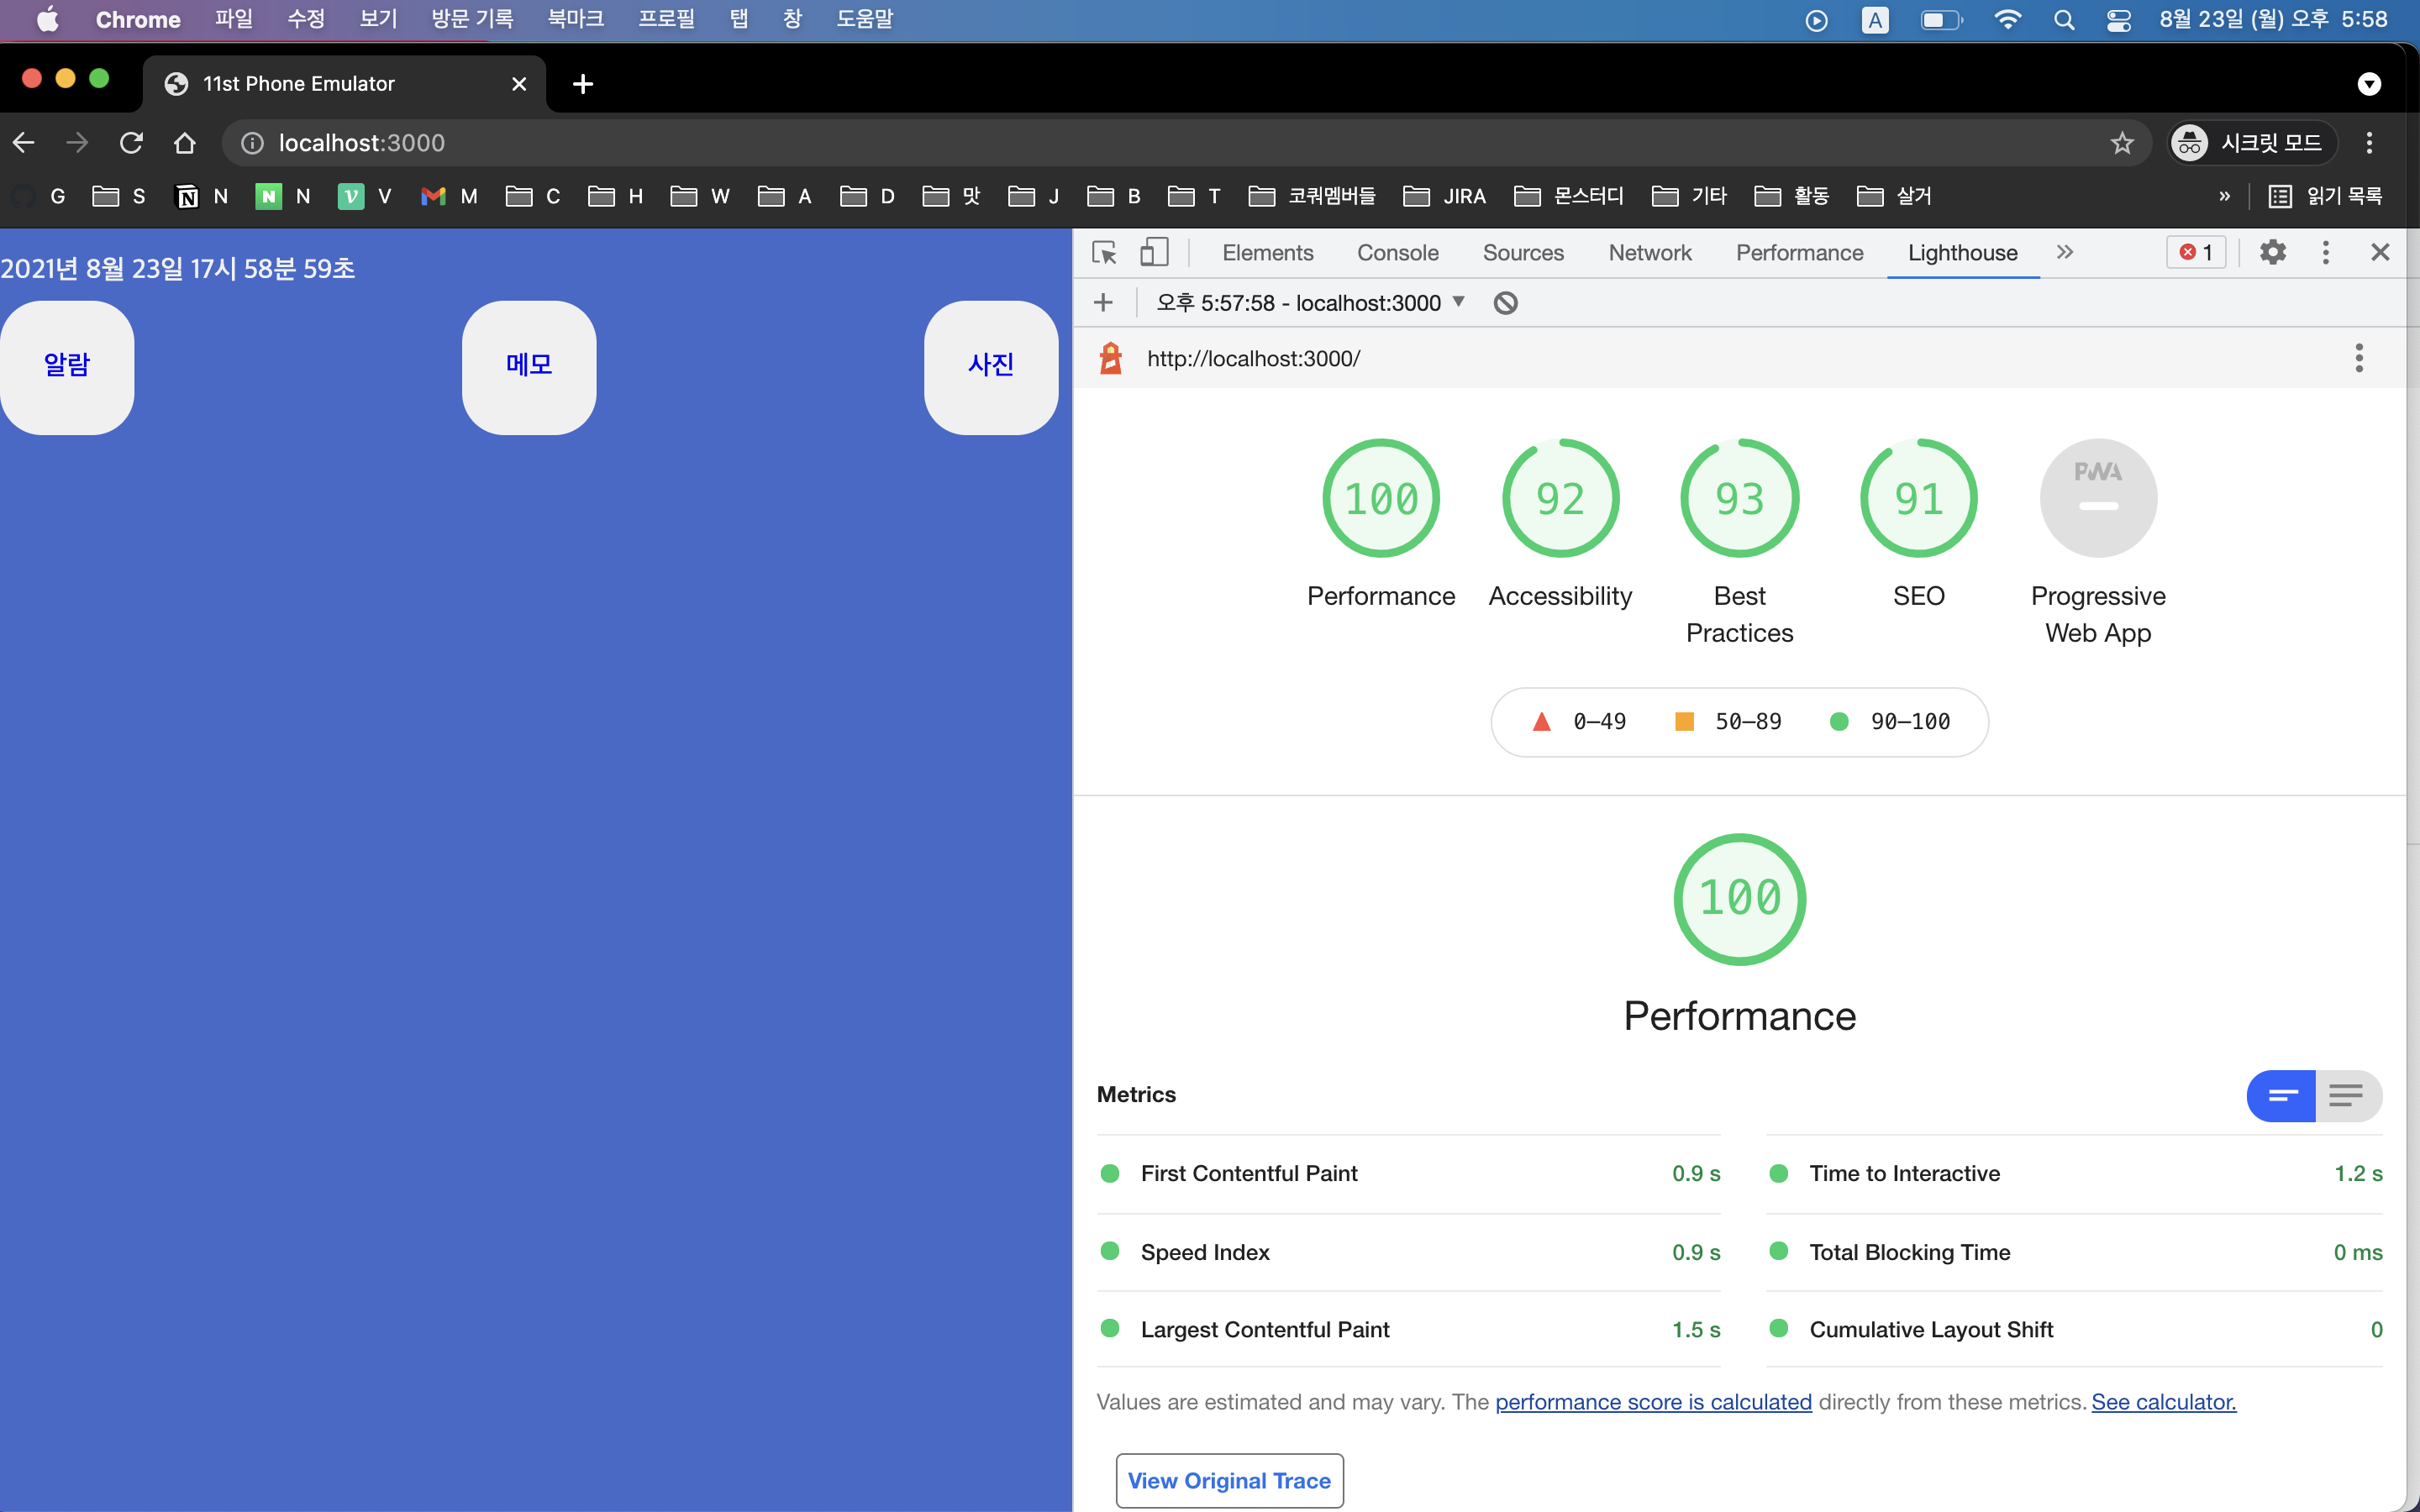This screenshot has height=1512, width=2420.
Task: Show more DevTools tabs chevron
Action: pos(2065,253)
